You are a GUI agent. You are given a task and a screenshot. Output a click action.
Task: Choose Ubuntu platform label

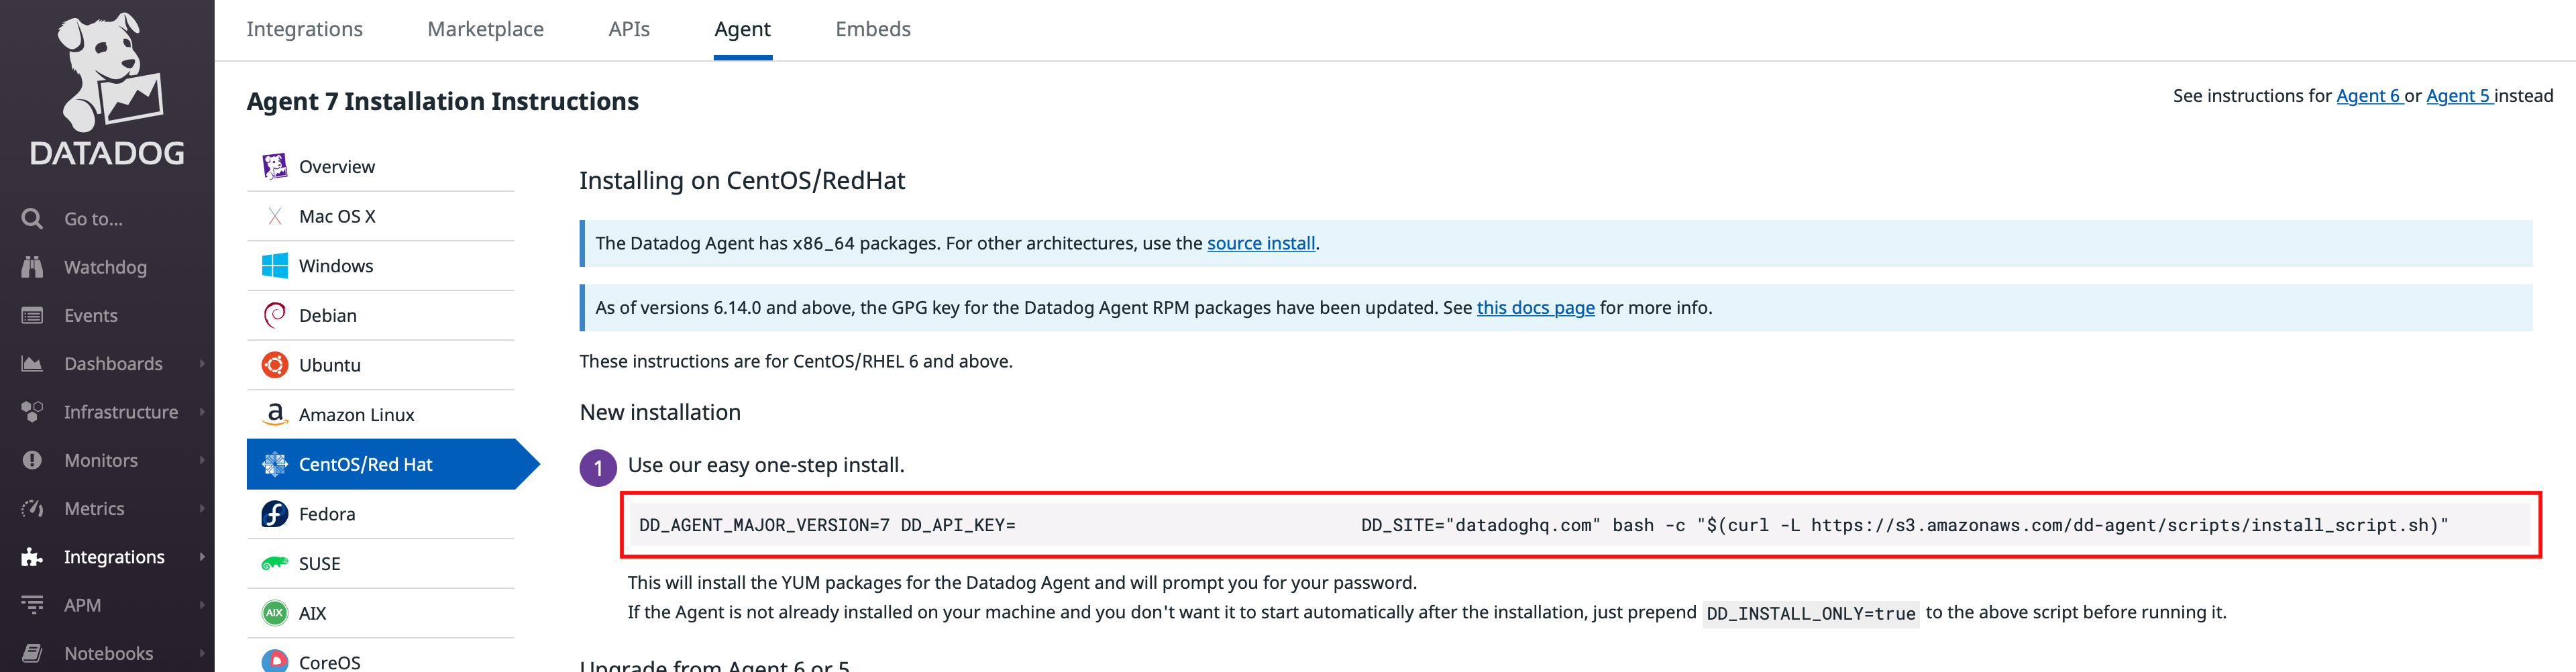tap(330, 365)
